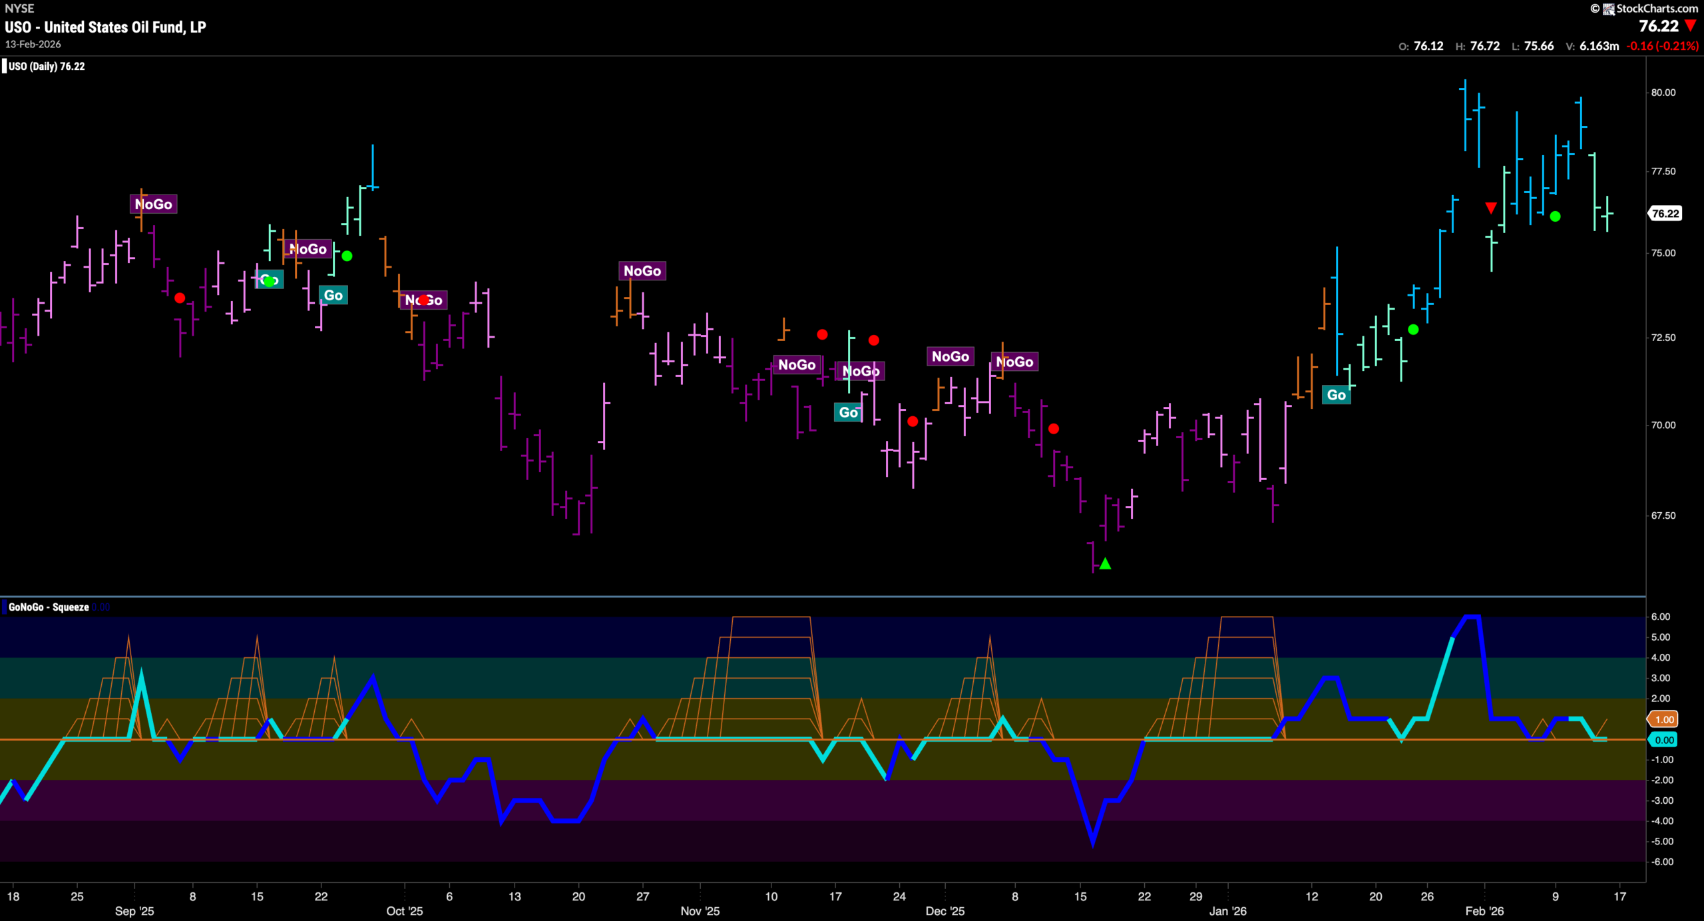Image resolution: width=1704 pixels, height=921 pixels.
Task: Click the Dec '25 month label
Action: pyautogui.click(x=945, y=911)
